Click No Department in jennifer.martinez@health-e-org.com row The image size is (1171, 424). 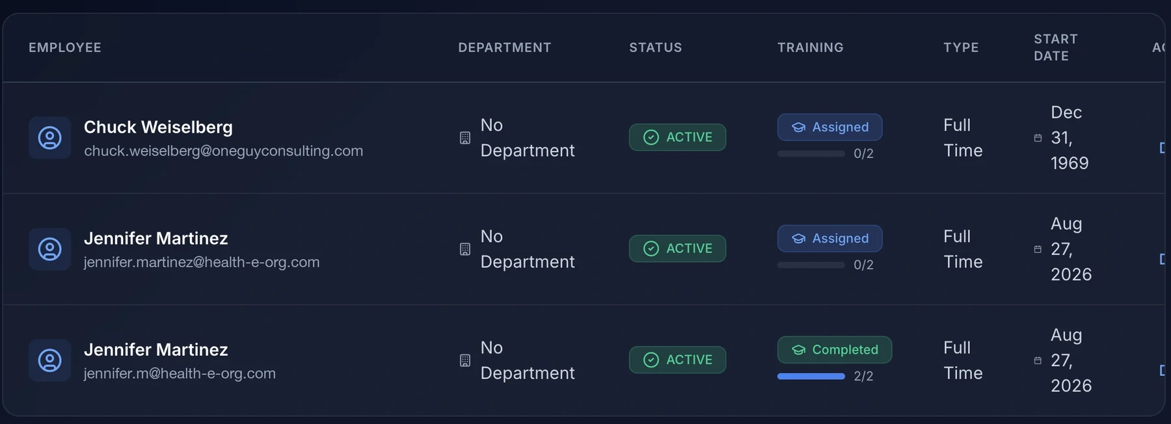tap(528, 249)
